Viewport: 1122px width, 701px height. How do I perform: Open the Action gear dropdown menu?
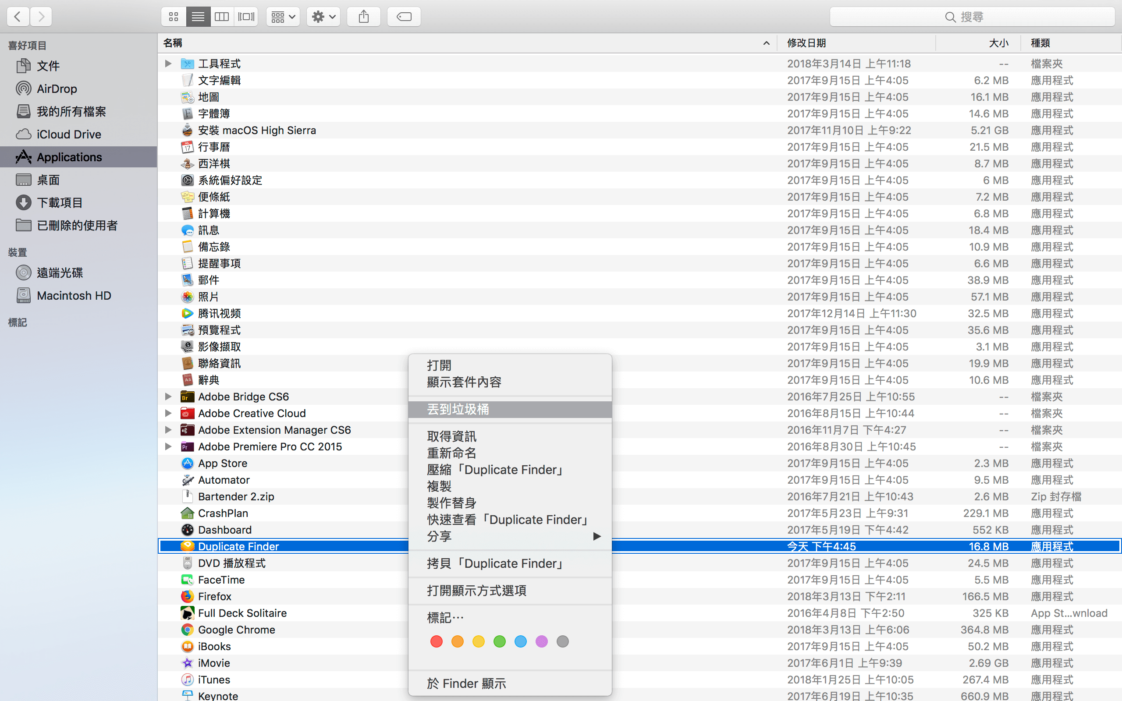(323, 17)
